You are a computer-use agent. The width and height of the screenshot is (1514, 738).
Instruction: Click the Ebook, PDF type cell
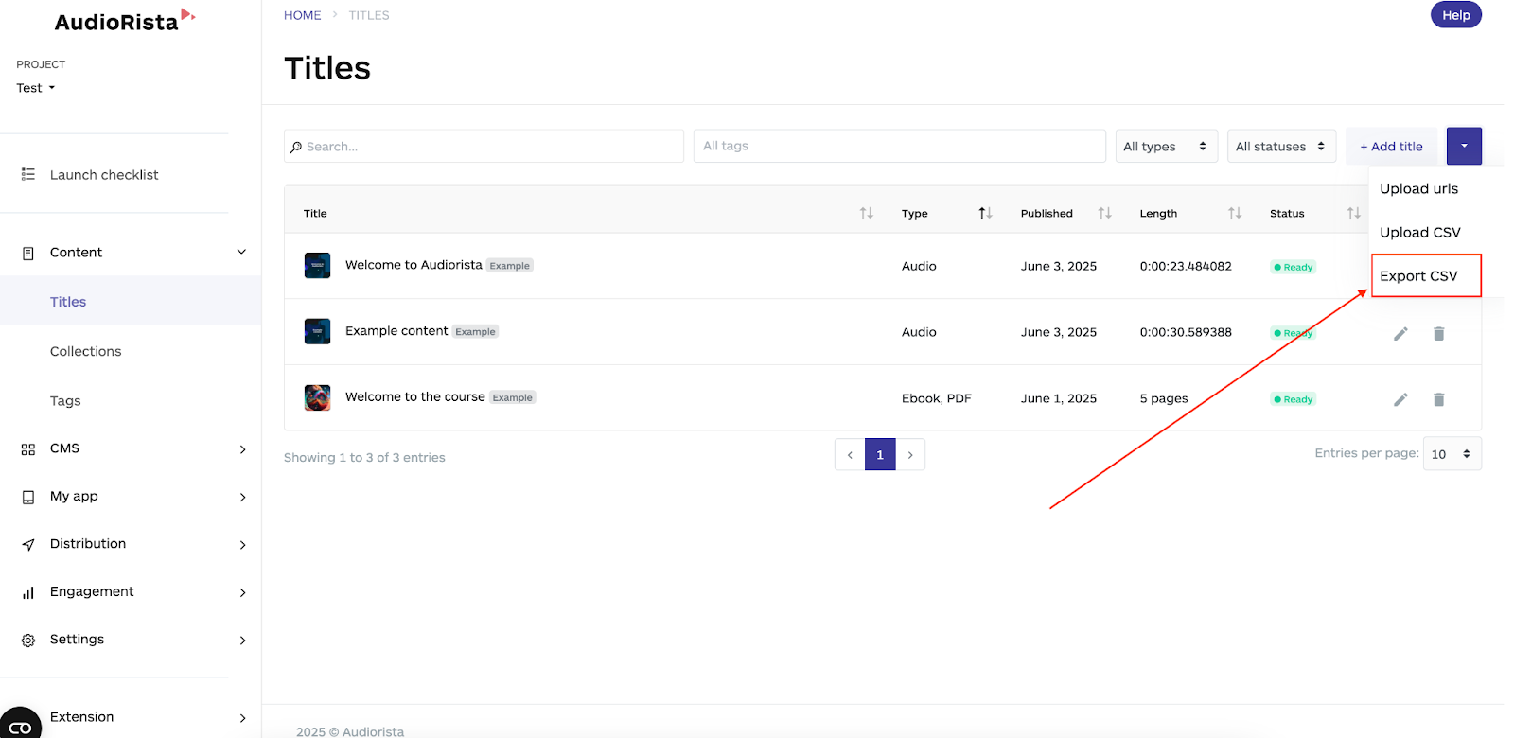point(937,398)
